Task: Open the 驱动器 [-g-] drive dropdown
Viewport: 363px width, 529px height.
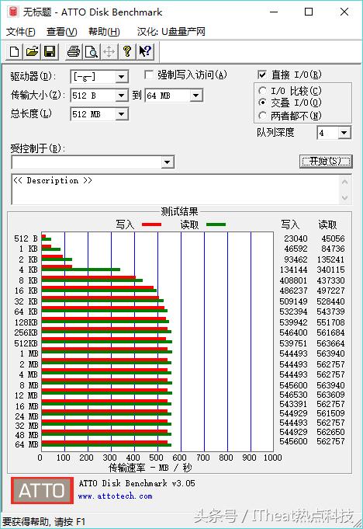Action: (121, 77)
